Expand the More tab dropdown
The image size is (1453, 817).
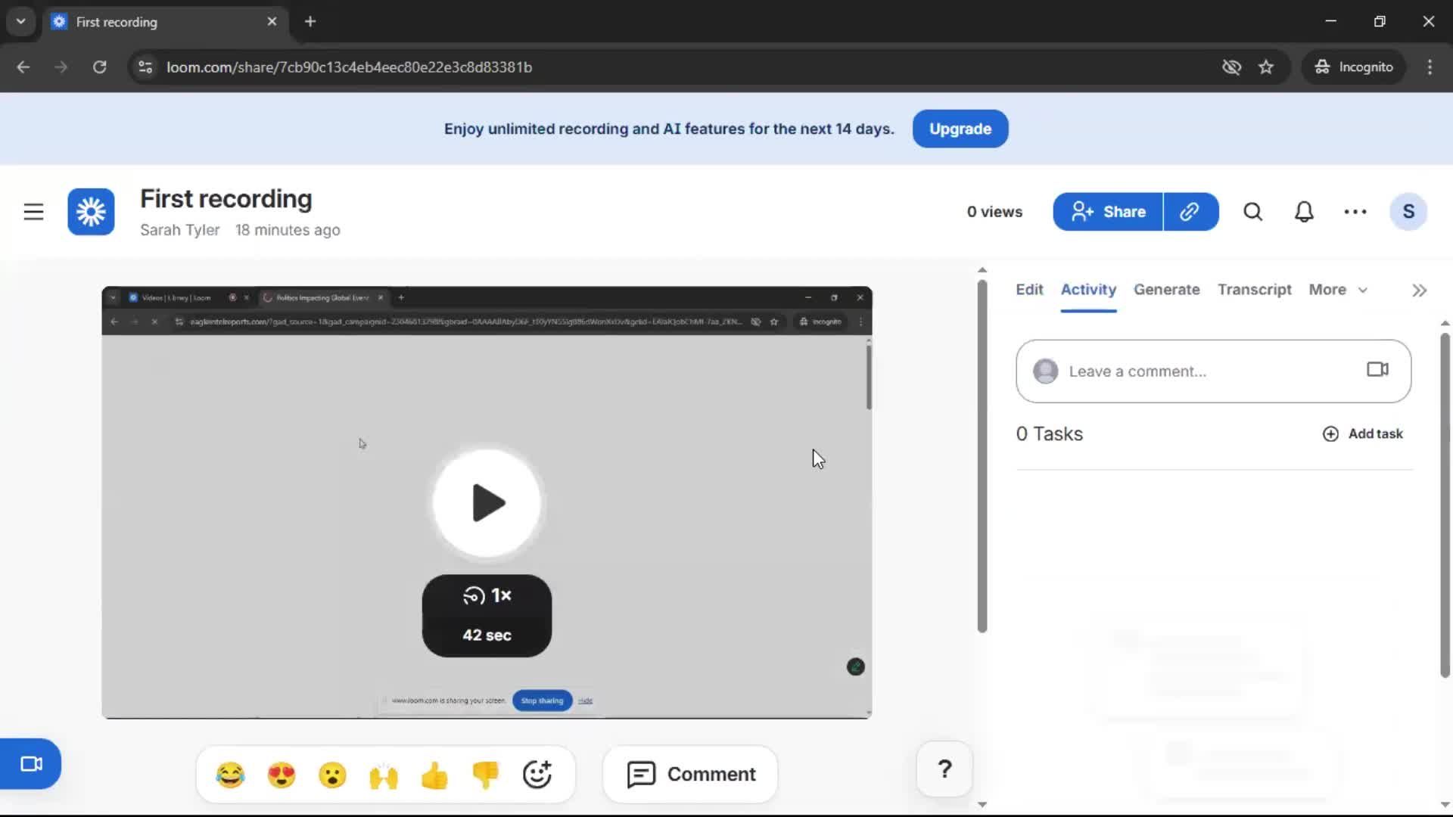(1338, 290)
